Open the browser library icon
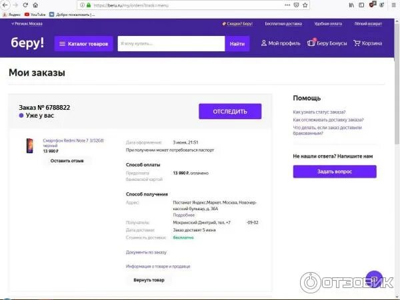This screenshot has height=300, width=400. tap(351, 5)
